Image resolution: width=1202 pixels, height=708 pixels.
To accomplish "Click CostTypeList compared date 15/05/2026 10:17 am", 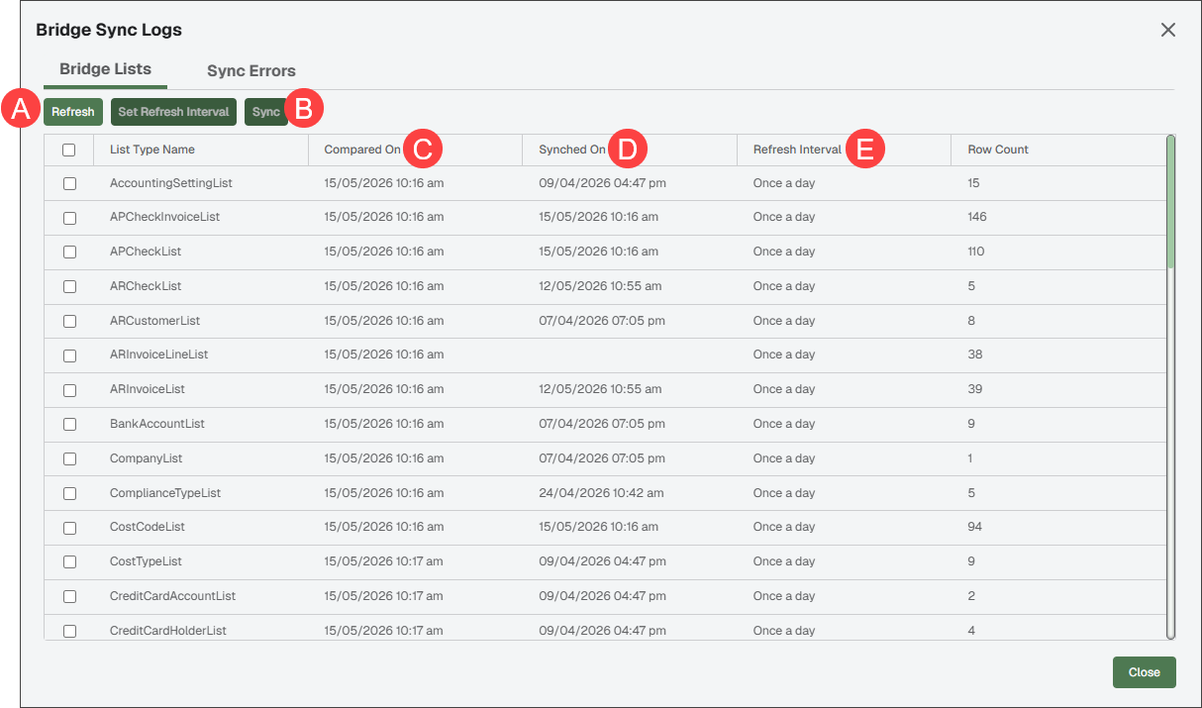I will pos(384,561).
